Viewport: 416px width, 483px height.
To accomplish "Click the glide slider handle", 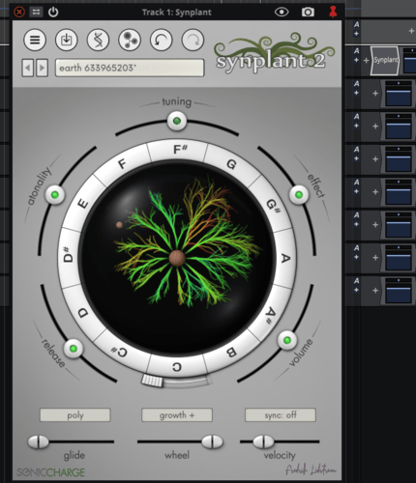I will point(39,442).
